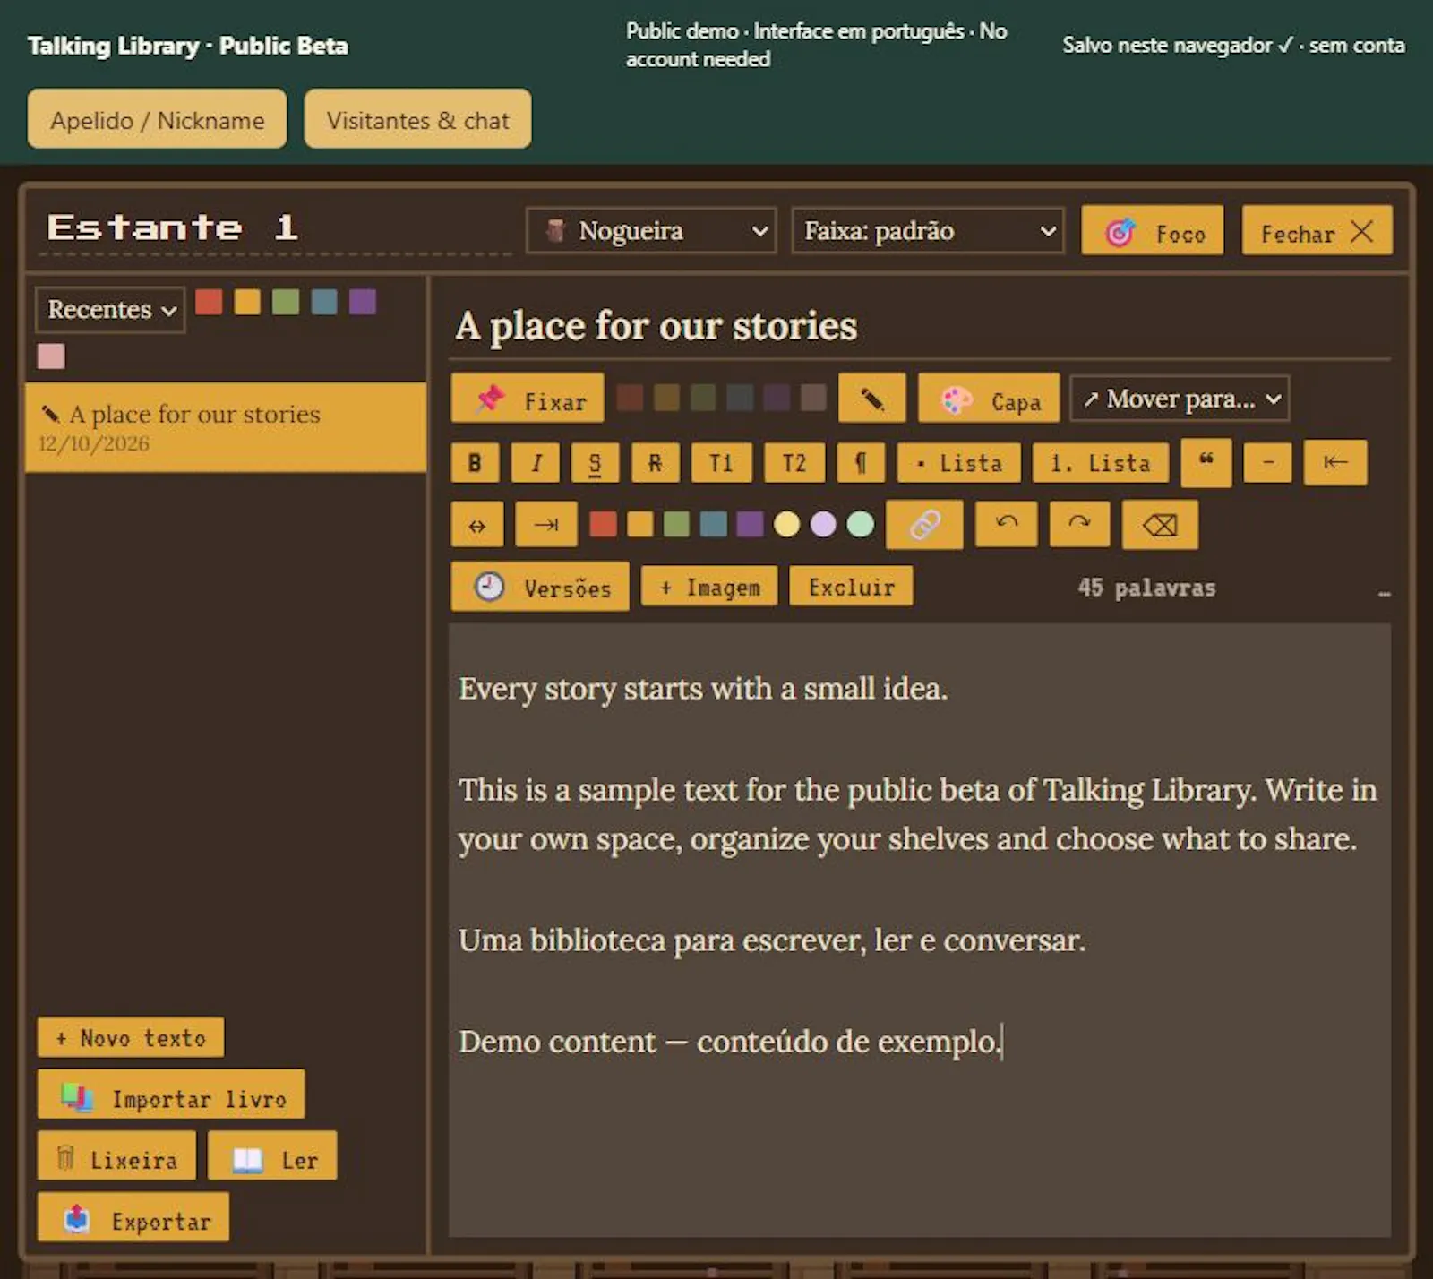Image resolution: width=1433 pixels, height=1279 pixels.
Task: Apply paragraph style with the pilcrow icon
Action: click(861, 462)
